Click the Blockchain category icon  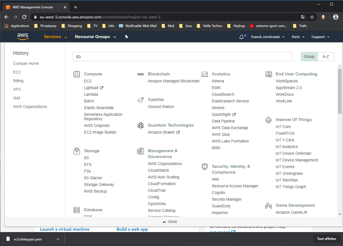(141, 74)
